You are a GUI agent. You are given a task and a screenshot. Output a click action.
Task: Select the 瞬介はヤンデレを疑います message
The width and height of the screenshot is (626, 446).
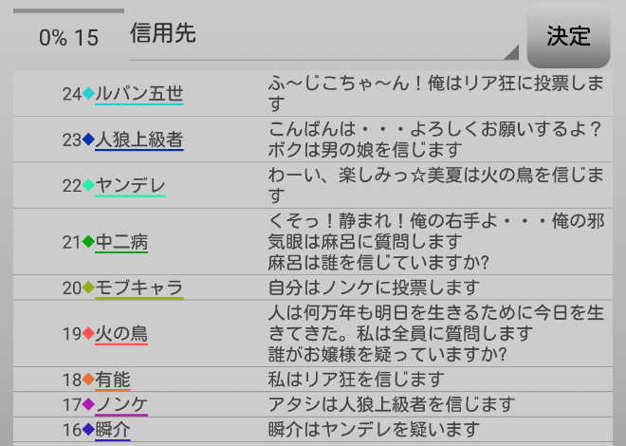375,429
